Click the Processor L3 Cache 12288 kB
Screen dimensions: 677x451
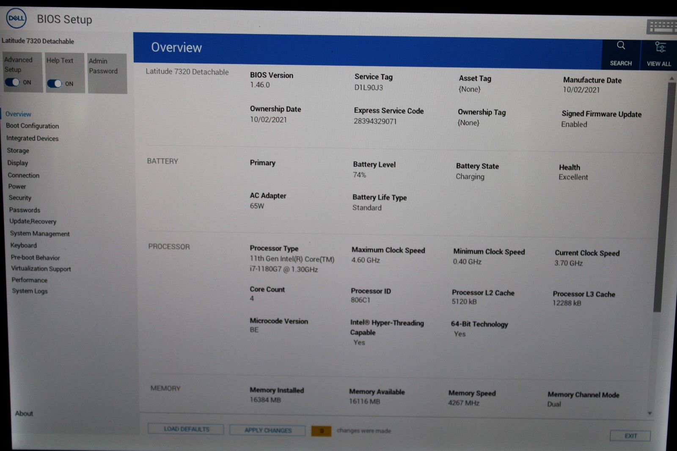coord(567,303)
